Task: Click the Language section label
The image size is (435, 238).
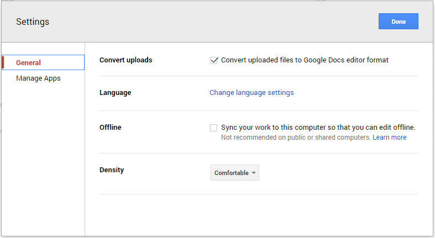Action: tap(115, 93)
